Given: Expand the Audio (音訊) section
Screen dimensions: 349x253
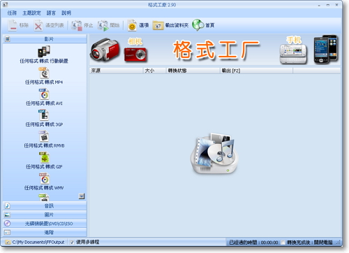Looking at the screenshot, I should [45, 205].
